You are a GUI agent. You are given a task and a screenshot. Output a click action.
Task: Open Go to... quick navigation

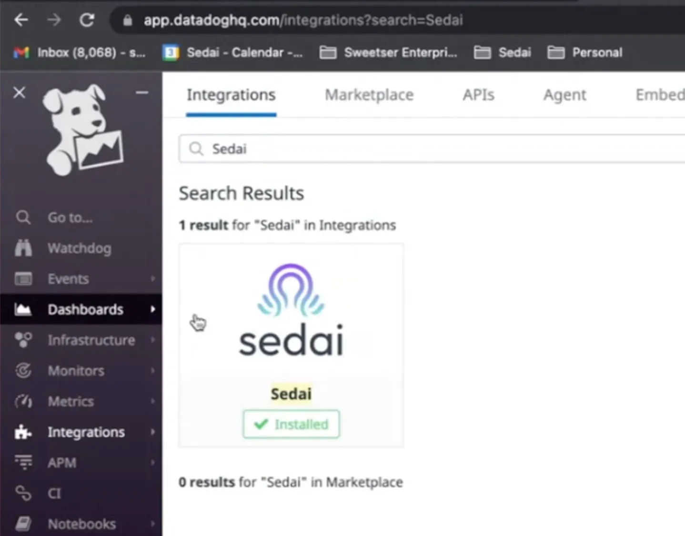pyautogui.click(x=70, y=218)
